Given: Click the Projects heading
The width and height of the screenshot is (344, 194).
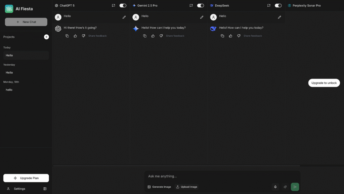Looking at the screenshot, I should (x=9, y=37).
